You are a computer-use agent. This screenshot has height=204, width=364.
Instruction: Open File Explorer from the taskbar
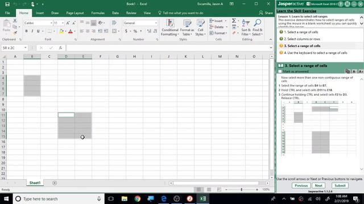click(x=125, y=199)
